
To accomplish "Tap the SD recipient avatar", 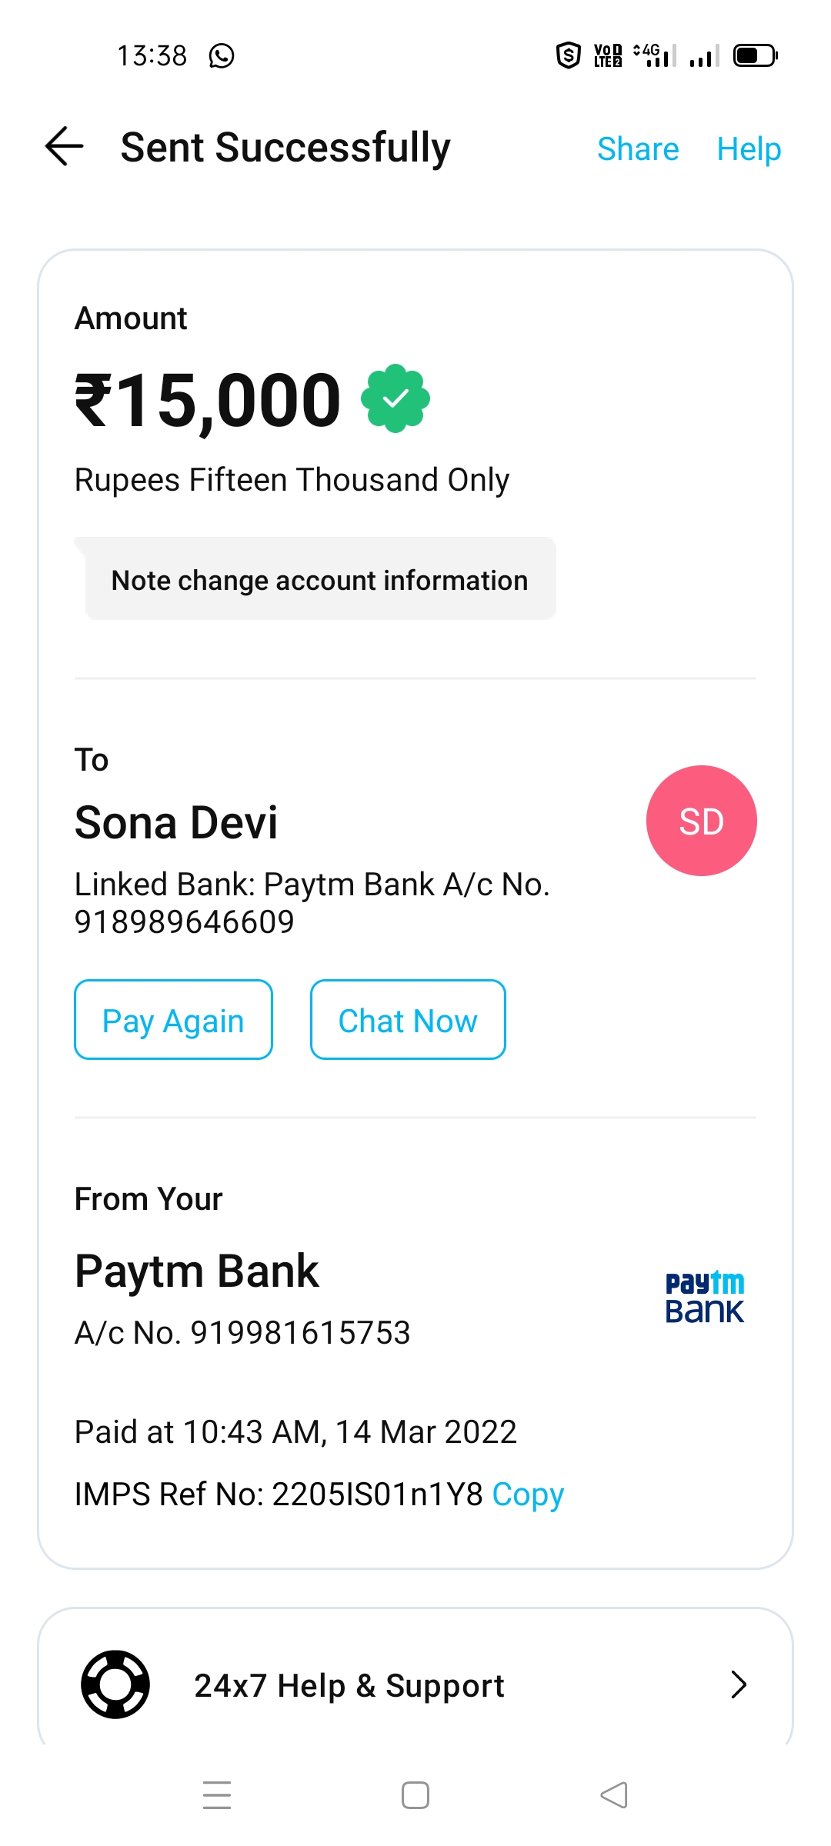I will (701, 821).
